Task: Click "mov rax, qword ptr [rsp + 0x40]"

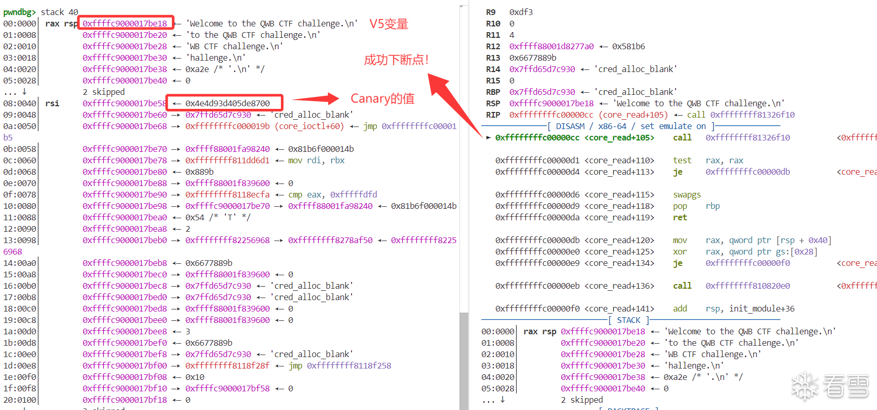Action: click(752, 240)
